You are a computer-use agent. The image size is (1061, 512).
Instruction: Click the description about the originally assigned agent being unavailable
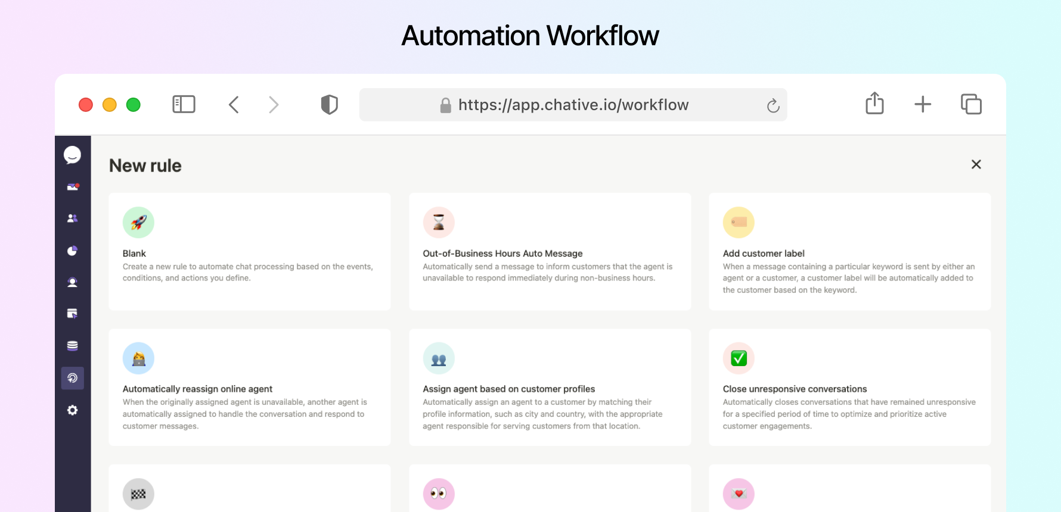coord(245,414)
